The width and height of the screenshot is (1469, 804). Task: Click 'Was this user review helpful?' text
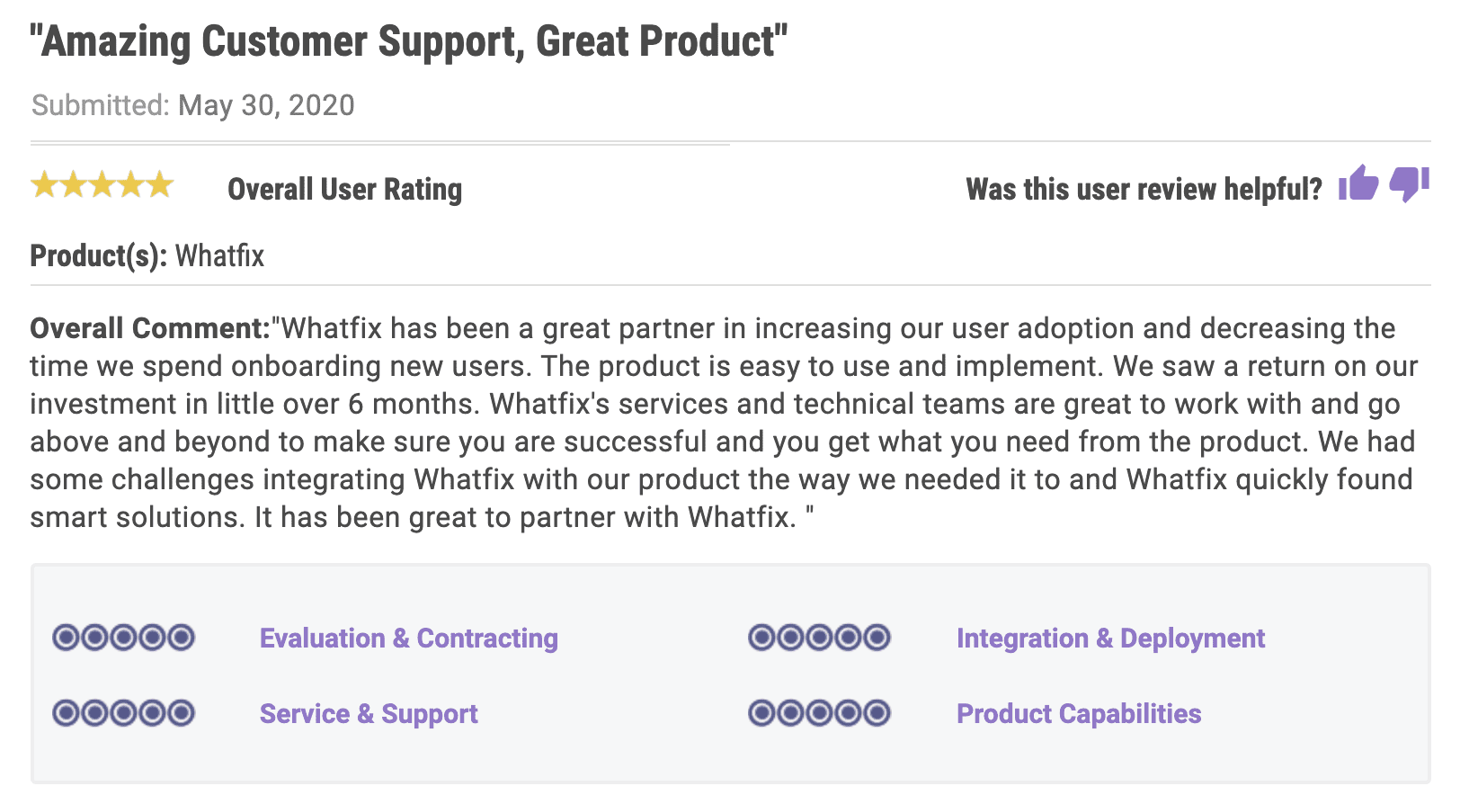coord(1144,189)
